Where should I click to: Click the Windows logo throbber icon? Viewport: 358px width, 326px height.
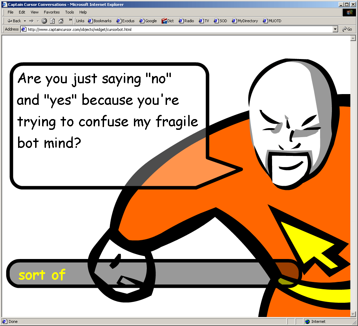click(x=349, y=12)
